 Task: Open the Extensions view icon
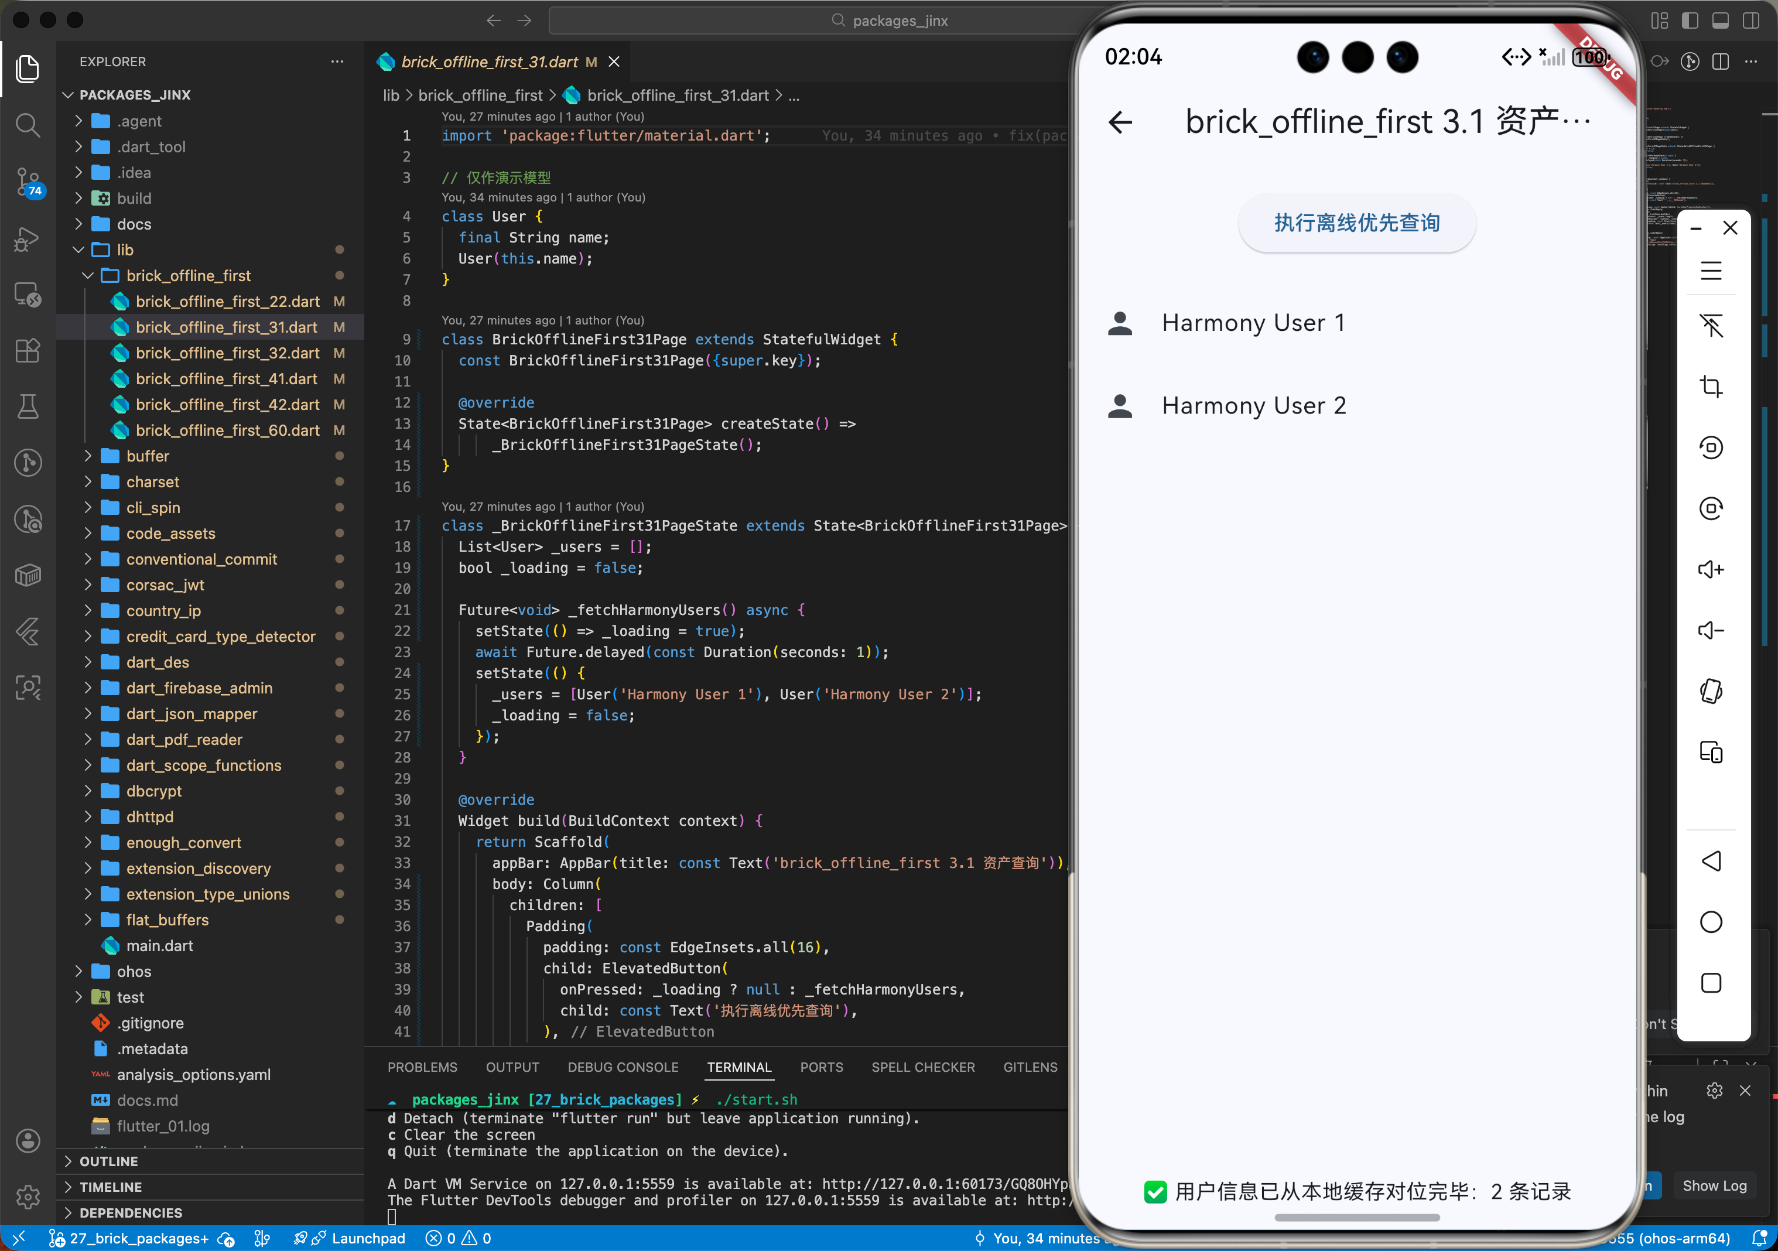coord(28,350)
